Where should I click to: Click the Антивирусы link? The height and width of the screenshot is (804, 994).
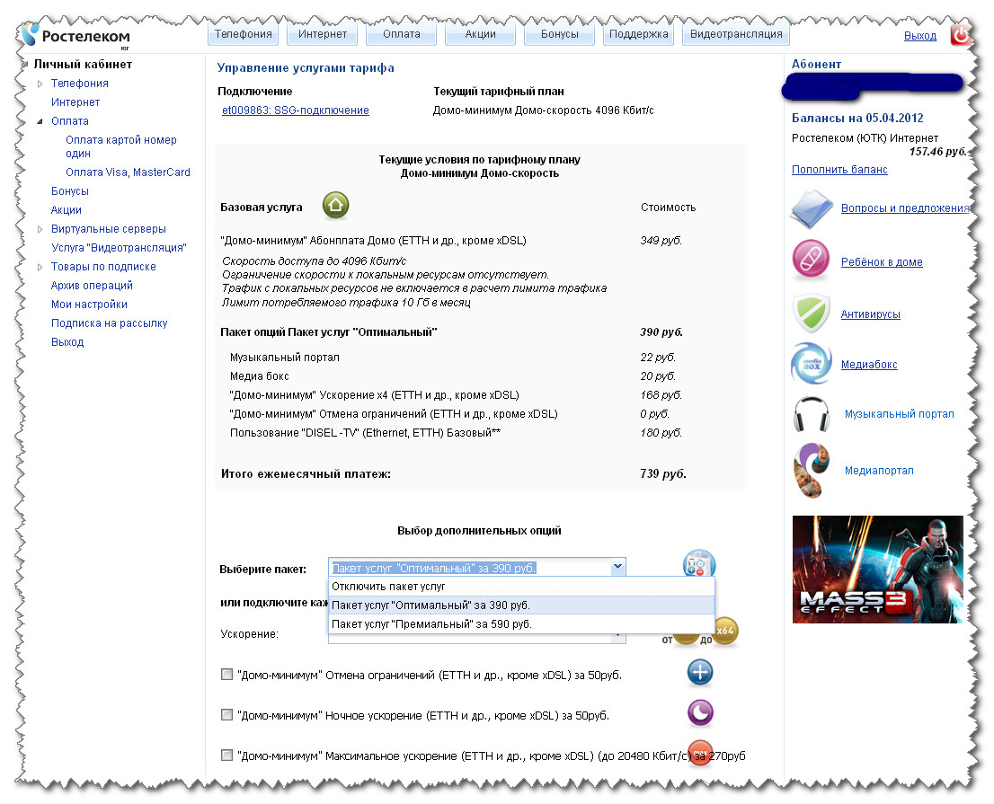[870, 314]
